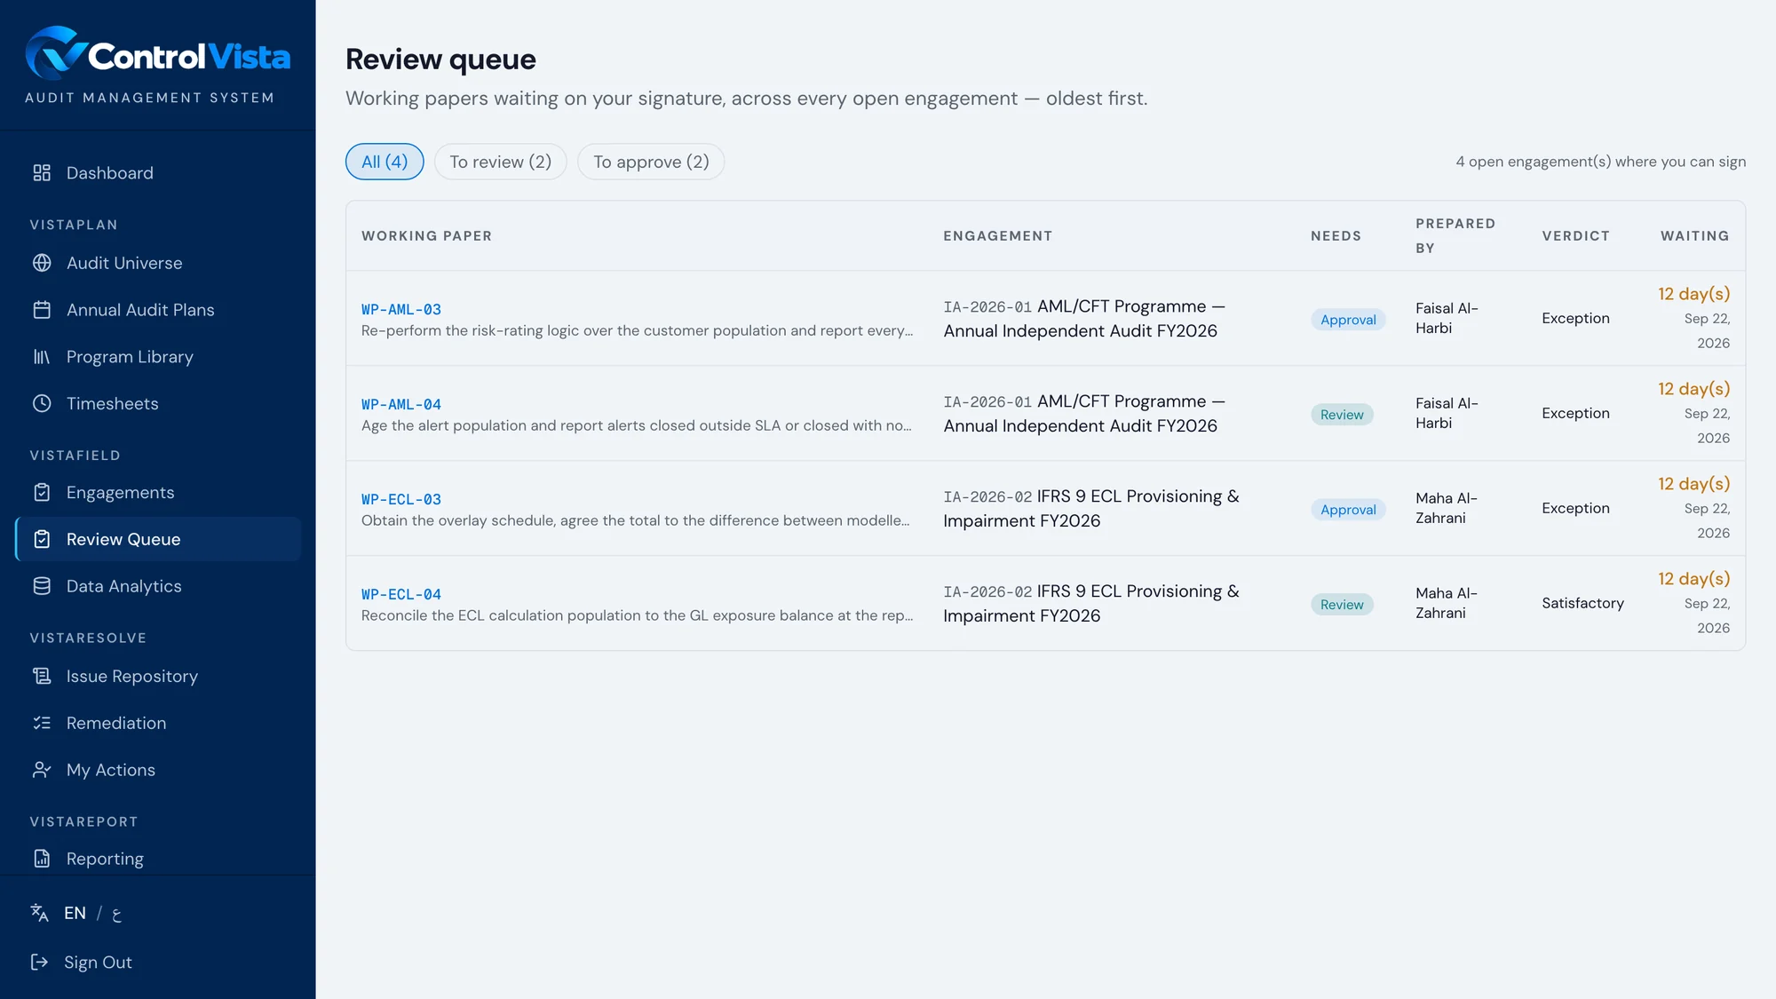The width and height of the screenshot is (1776, 999).
Task: Click the My Actions person icon
Action: point(42,771)
